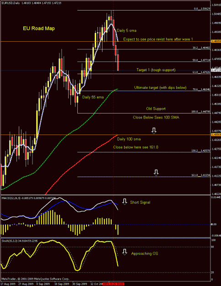
Task: Click the Stochastic scale value 80
Action: [x=212, y=247]
